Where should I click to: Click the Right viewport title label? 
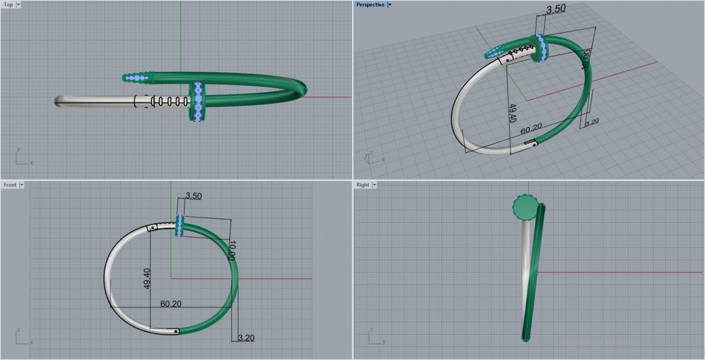(362, 185)
